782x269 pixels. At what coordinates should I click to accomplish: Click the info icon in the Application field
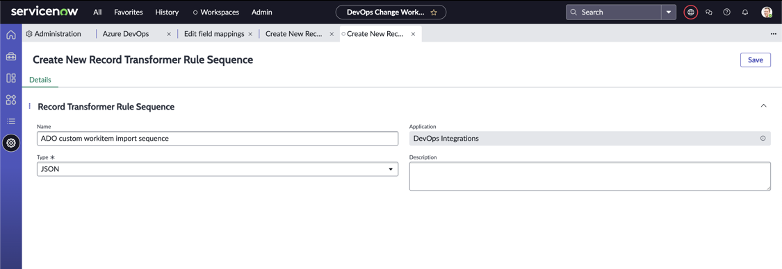[763, 139]
